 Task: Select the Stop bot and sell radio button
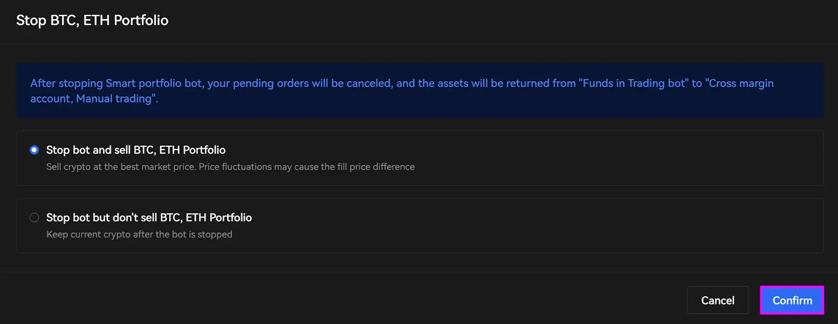[x=35, y=150]
